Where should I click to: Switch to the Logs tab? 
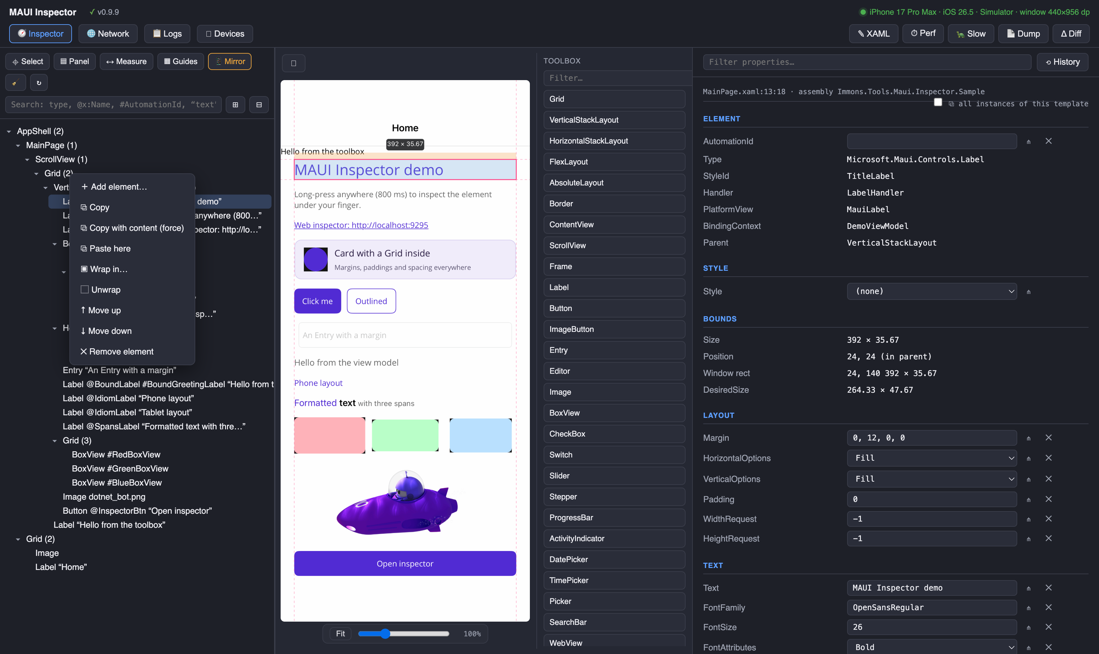coord(167,33)
